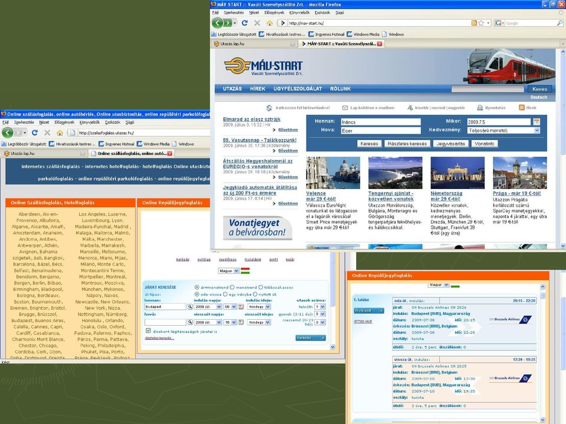The height and width of the screenshot is (424, 566).
Task: Open the Könyvjelzők menu in MÁV-START window
Action: pyautogui.click(x=300, y=12)
